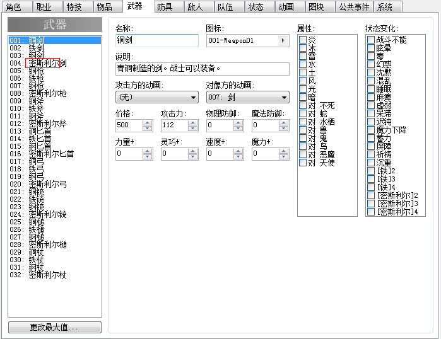
Task: Open the 特技 tab
Action: coord(78,7)
